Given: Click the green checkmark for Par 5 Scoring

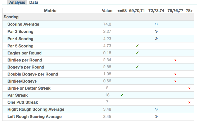Looking at the screenshot, I should point(137,46).
